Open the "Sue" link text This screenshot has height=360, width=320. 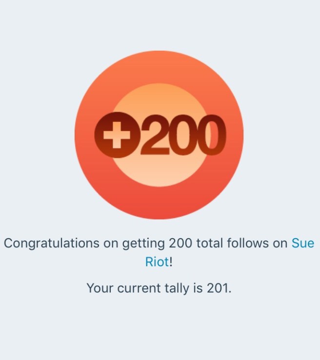coord(302,243)
